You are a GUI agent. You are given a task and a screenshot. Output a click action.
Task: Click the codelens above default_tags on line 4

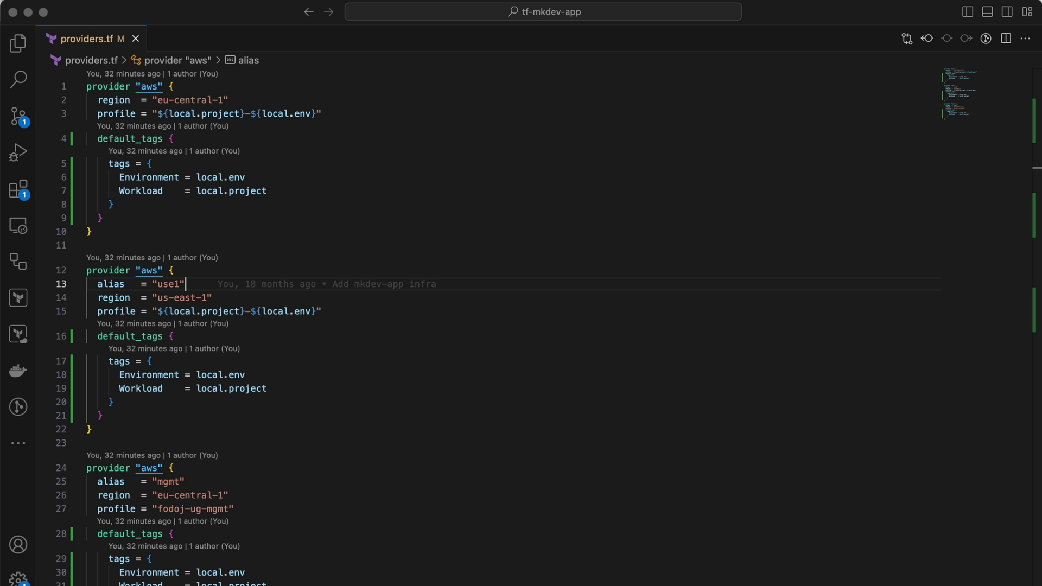[x=163, y=126]
